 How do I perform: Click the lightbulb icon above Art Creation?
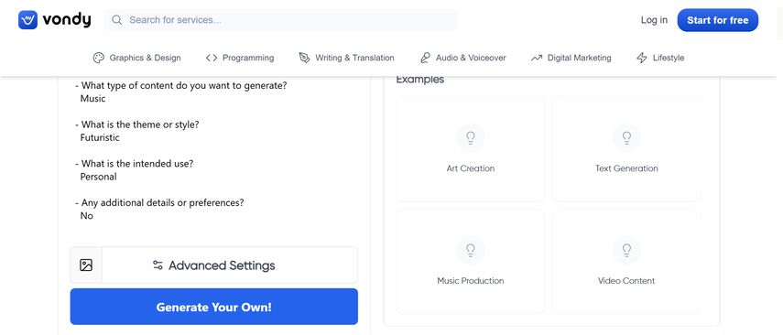(471, 138)
